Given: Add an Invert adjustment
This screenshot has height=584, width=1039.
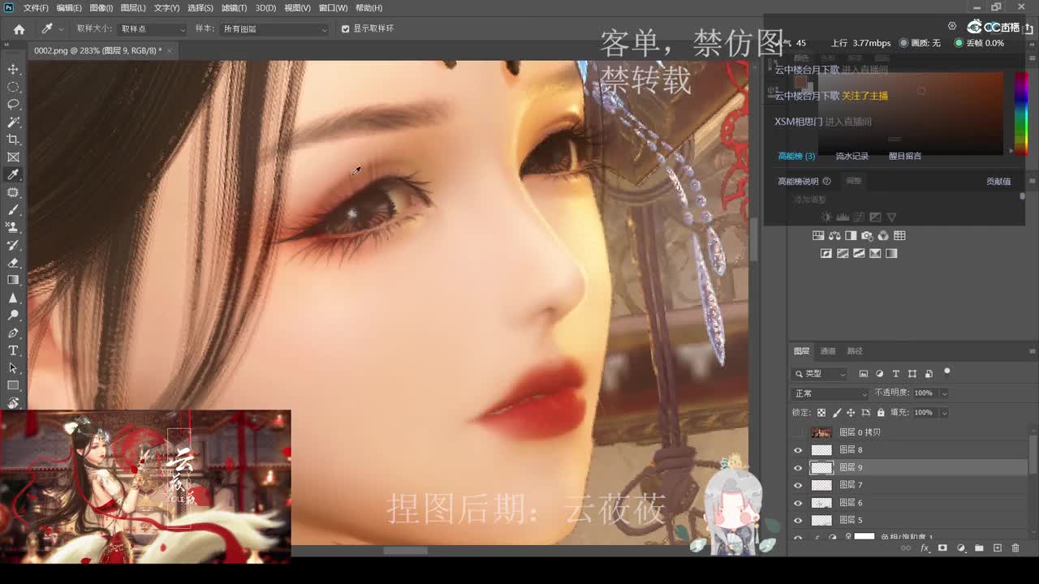Looking at the screenshot, I should click(x=826, y=253).
